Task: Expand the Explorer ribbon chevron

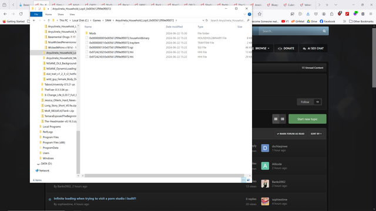Action: [245, 14]
